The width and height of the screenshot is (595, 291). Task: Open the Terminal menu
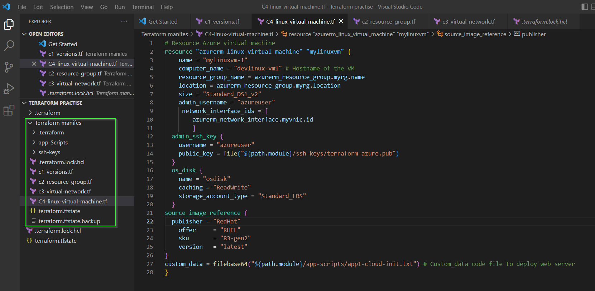(x=143, y=7)
